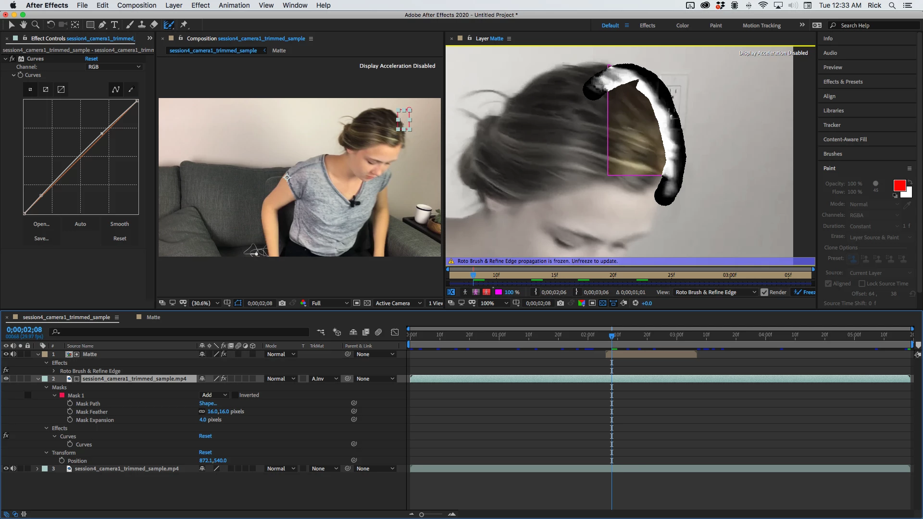Select the Rectangle shape tool

click(90, 25)
